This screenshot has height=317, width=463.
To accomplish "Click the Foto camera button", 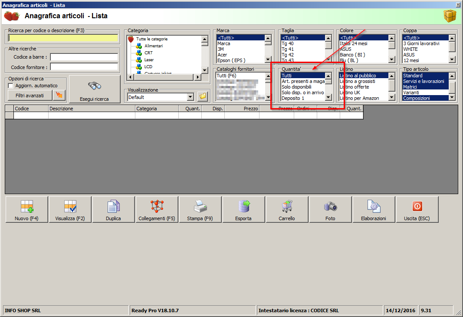I will coord(330,209).
